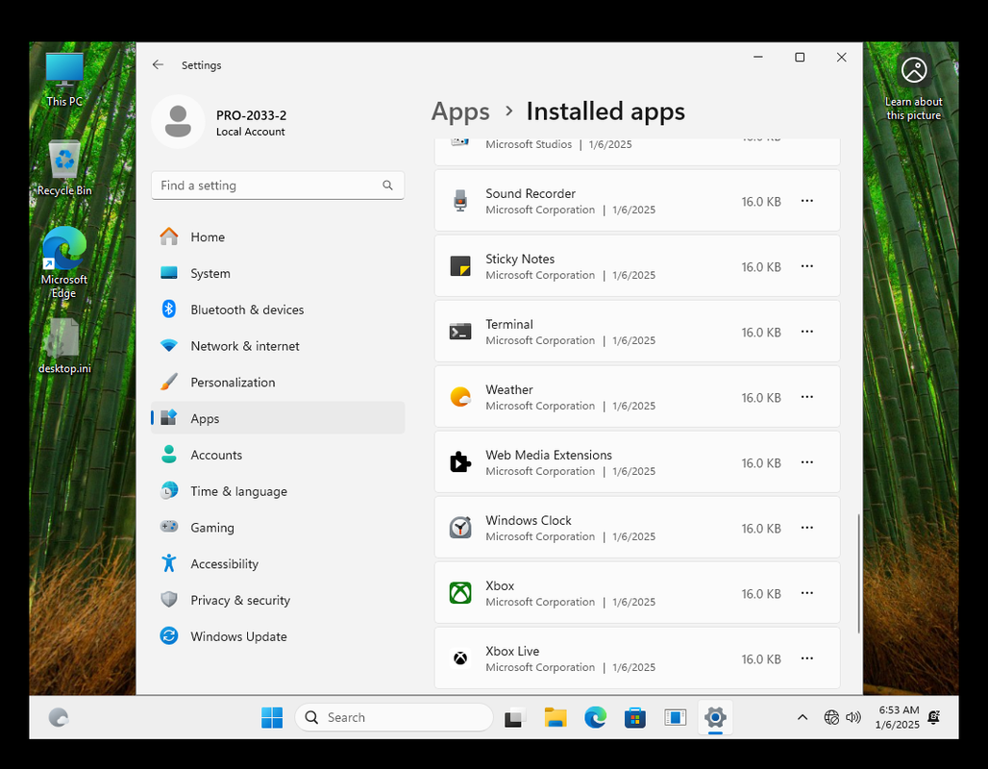Click the widgets icon on taskbar left
Image resolution: width=988 pixels, height=769 pixels.
pyautogui.click(x=59, y=717)
